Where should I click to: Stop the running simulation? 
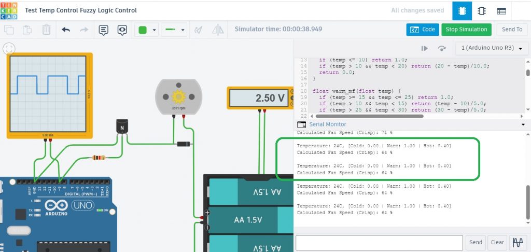coord(466,30)
